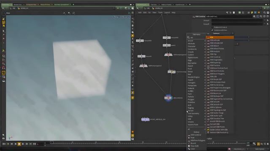Screen dimensions: 270x151
Task: Open the Particle category submenu
Action: [191, 97]
